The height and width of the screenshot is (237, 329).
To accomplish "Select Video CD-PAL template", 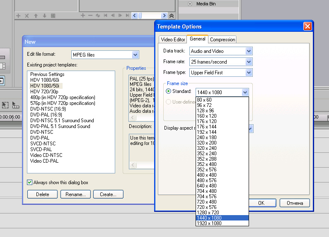I will point(44,161).
